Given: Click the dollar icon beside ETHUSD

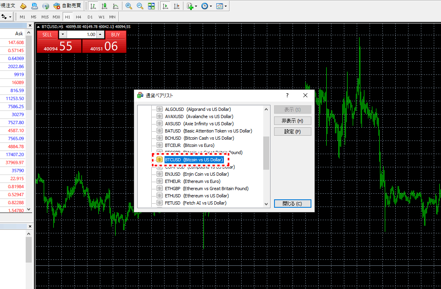Looking at the screenshot, I should [x=159, y=196].
